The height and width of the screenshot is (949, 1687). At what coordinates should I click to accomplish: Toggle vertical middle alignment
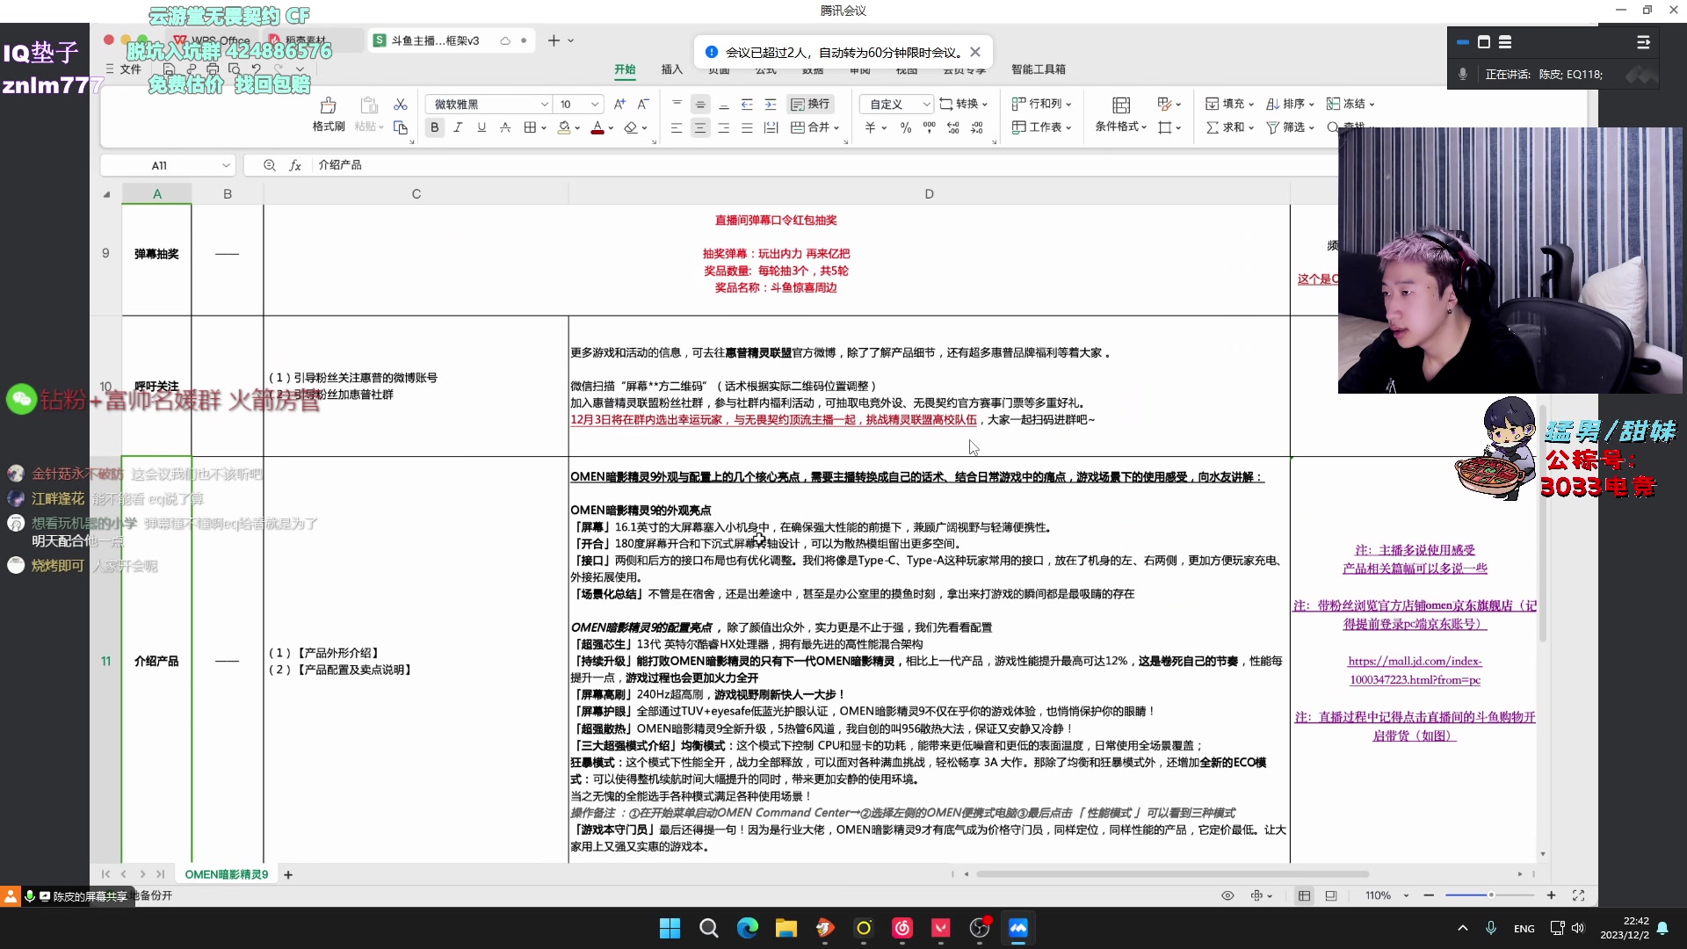click(x=700, y=105)
